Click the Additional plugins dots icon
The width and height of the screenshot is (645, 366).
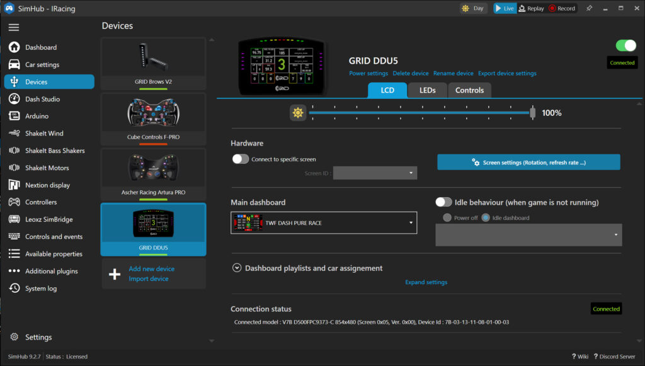click(x=14, y=271)
